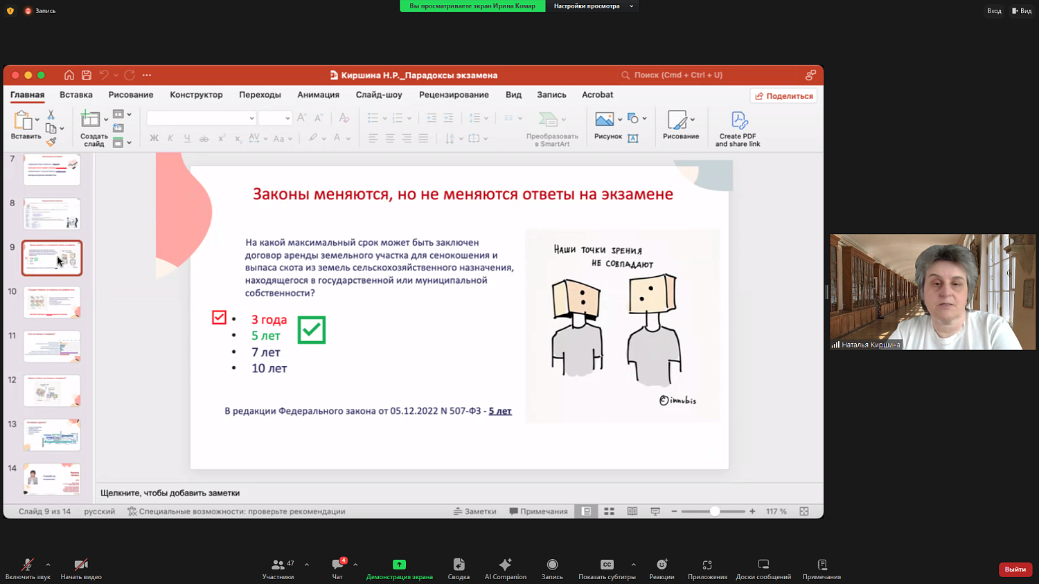The image size is (1039, 584).
Task: Click the Create PDF and share link icon
Action: (738, 121)
